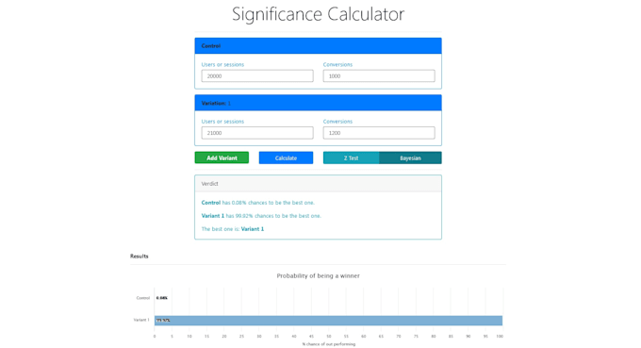
Task: Click the Variant 1 chances verdict line
Action: (x=261, y=216)
